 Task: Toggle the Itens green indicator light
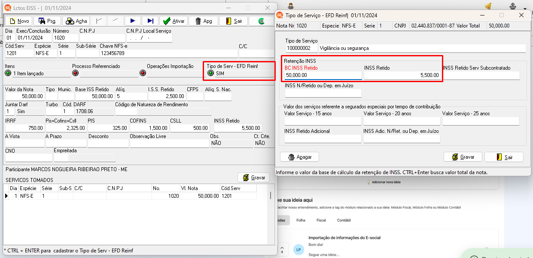coord(8,74)
